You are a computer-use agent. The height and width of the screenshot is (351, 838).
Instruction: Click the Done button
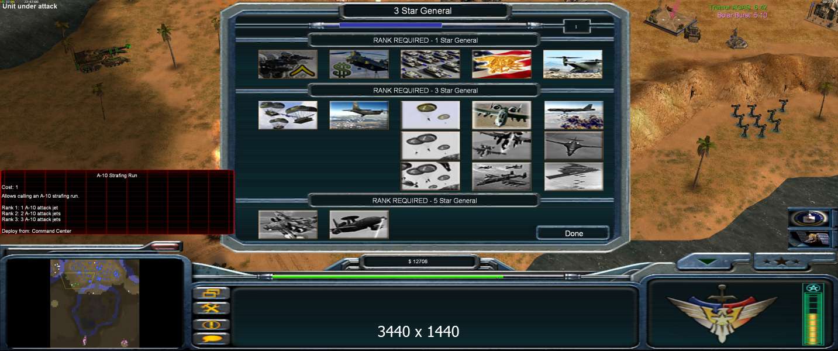pyautogui.click(x=574, y=233)
